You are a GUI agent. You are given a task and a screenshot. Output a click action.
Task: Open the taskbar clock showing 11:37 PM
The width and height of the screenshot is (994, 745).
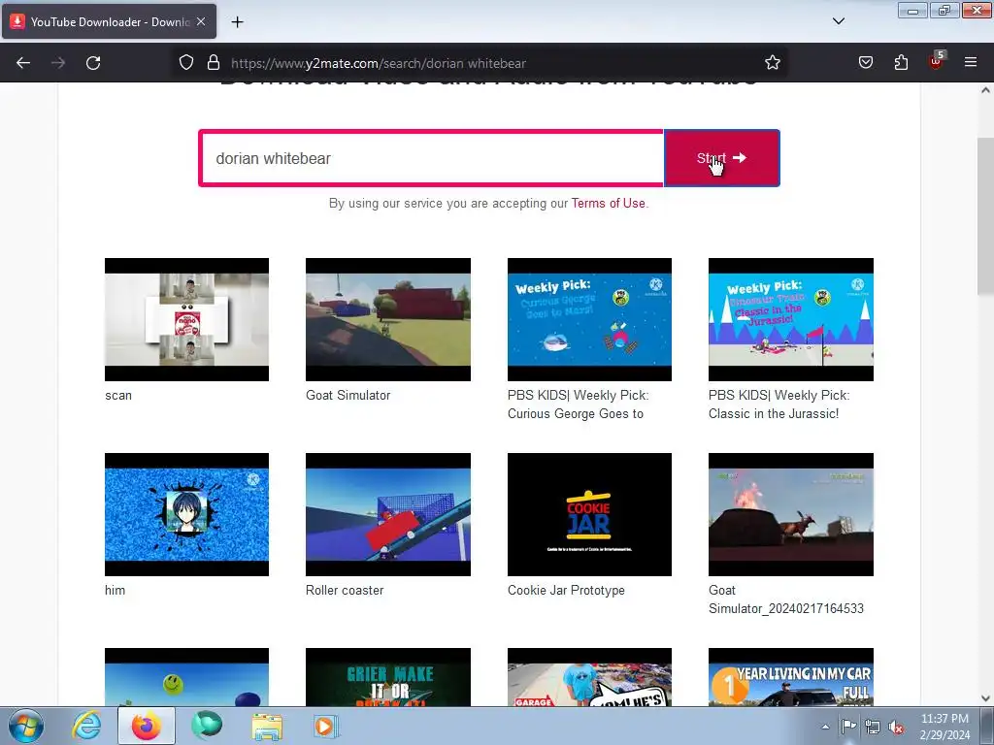(944, 727)
